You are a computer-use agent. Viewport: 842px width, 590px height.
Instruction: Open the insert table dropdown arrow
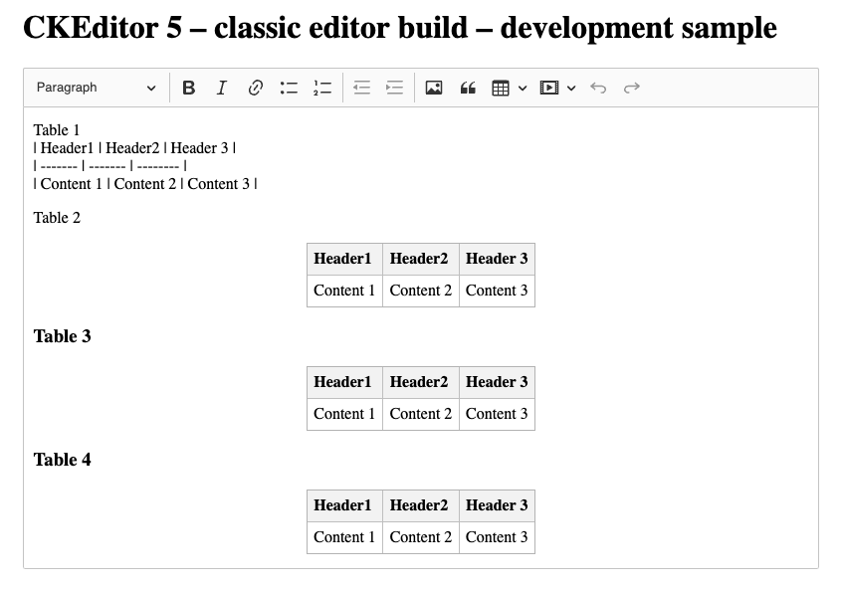point(523,88)
